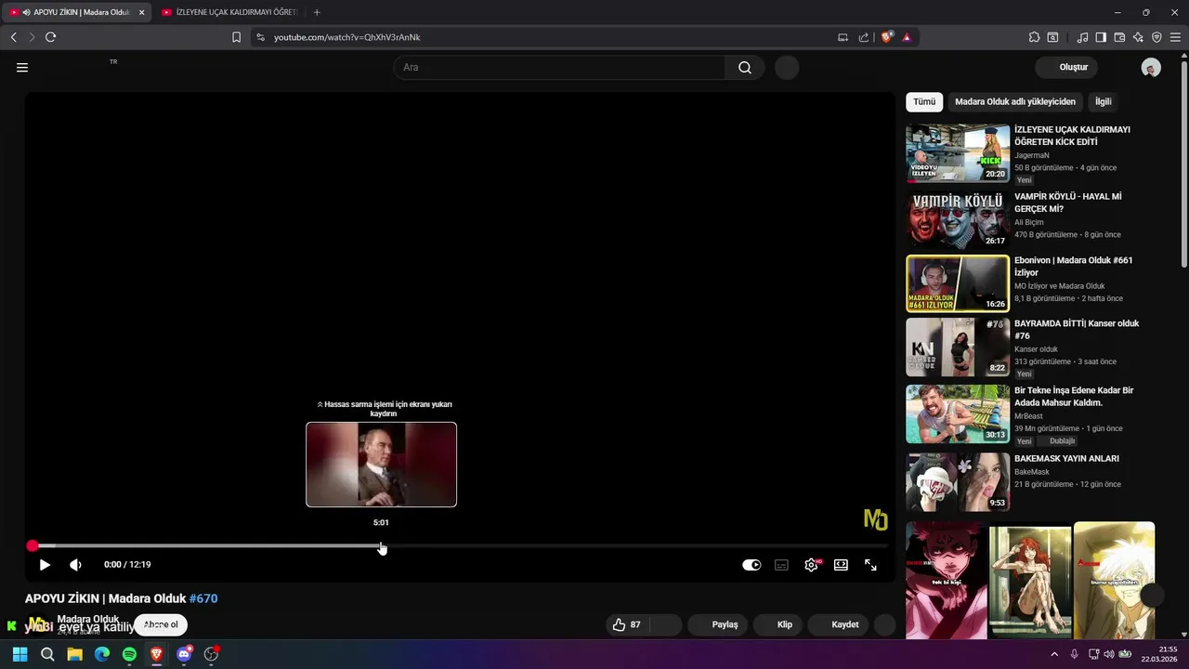Toggle the browser sidebar panel icon
Screen dimensions: 1189x669
[x=1101, y=37]
